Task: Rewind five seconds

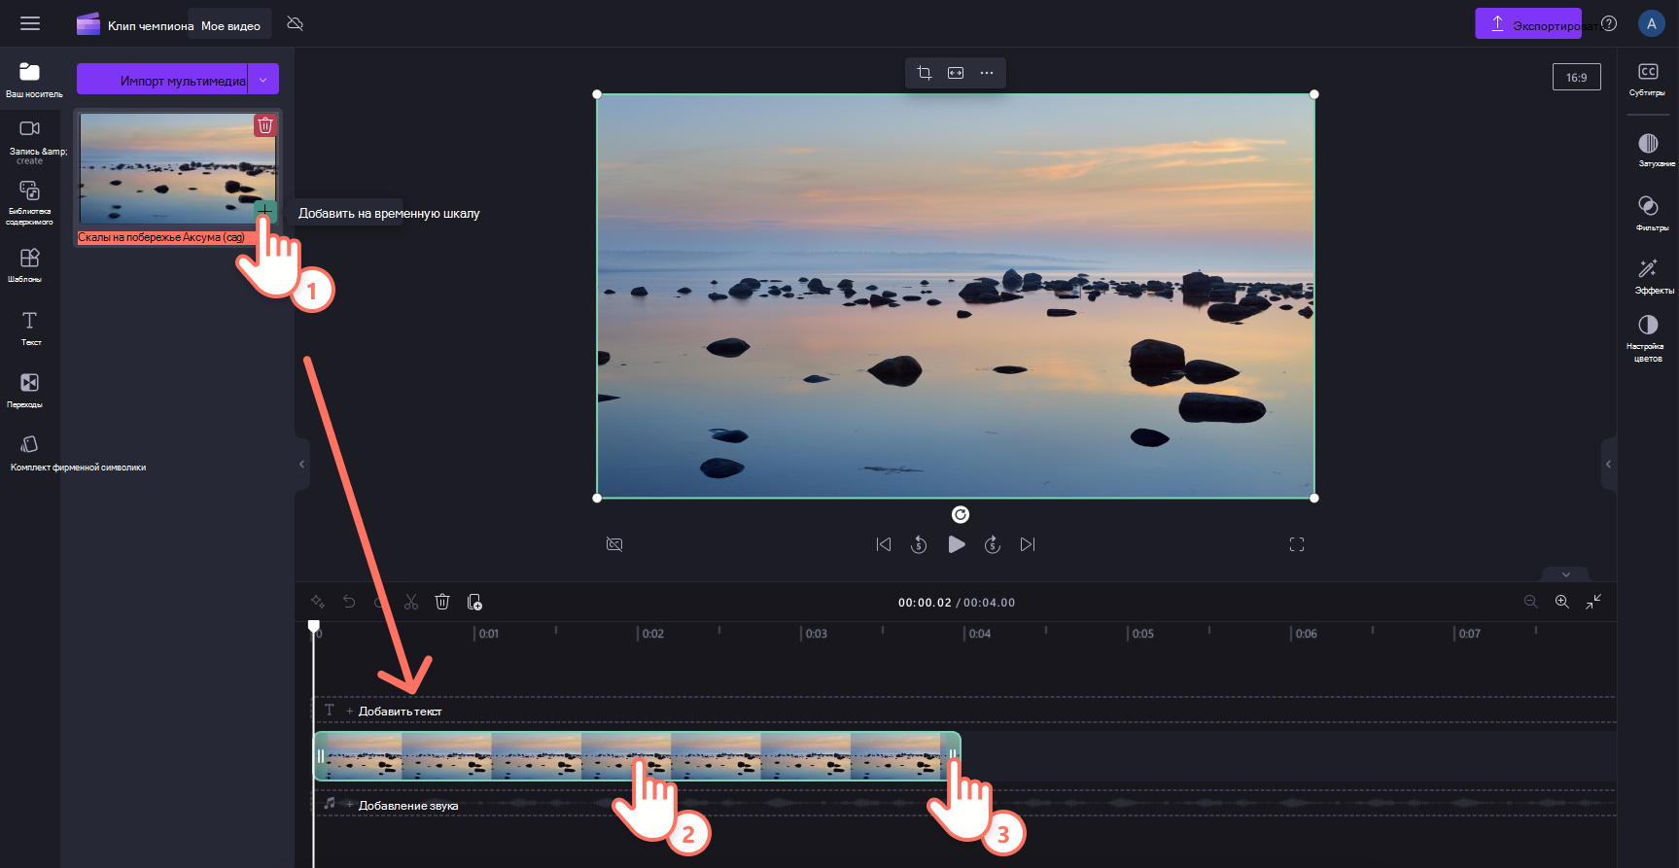Action: coord(919,544)
